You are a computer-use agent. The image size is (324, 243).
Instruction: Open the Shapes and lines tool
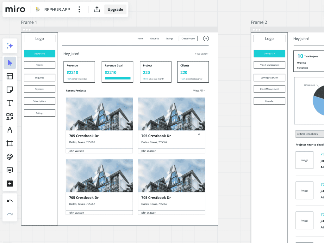(x=10, y=116)
